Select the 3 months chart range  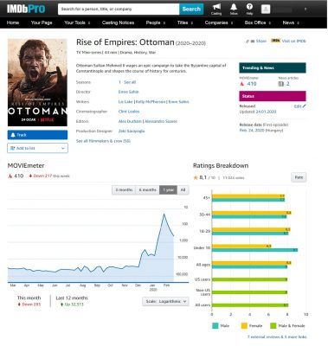(x=124, y=189)
